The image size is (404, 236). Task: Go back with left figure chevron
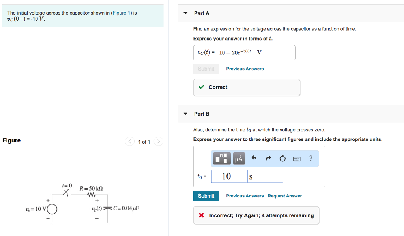129,141
